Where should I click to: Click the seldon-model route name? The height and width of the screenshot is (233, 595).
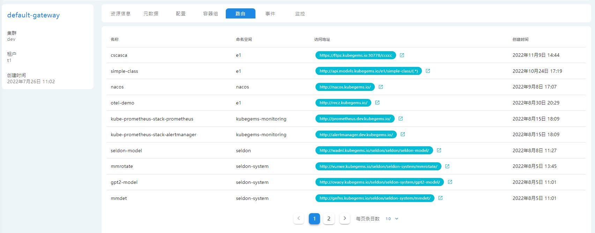click(x=126, y=150)
